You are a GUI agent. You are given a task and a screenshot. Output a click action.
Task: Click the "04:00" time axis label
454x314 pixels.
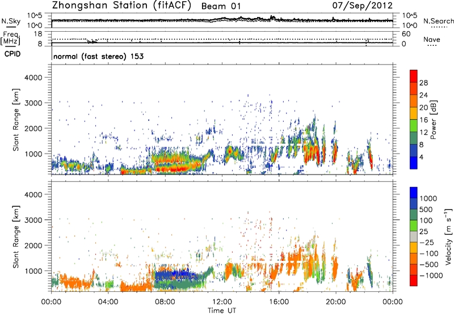(x=108, y=302)
